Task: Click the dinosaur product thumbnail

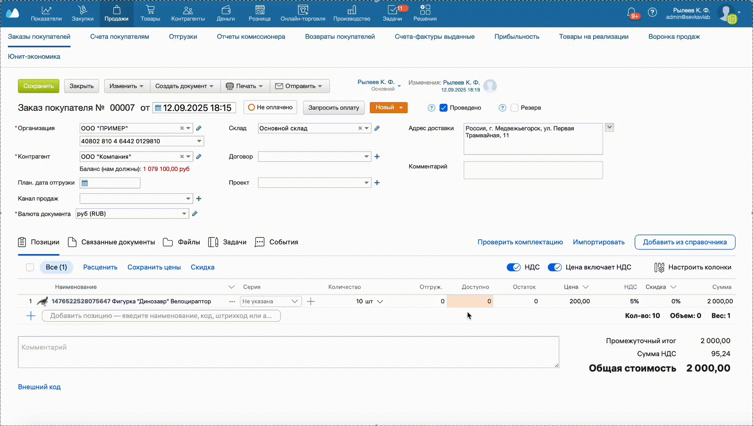Action: click(x=42, y=301)
